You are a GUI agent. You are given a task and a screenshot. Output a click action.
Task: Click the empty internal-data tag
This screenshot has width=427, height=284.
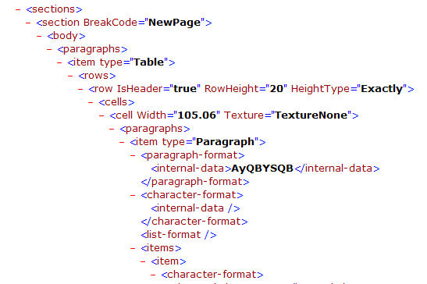pyautogui.click(x=195, y=208)
